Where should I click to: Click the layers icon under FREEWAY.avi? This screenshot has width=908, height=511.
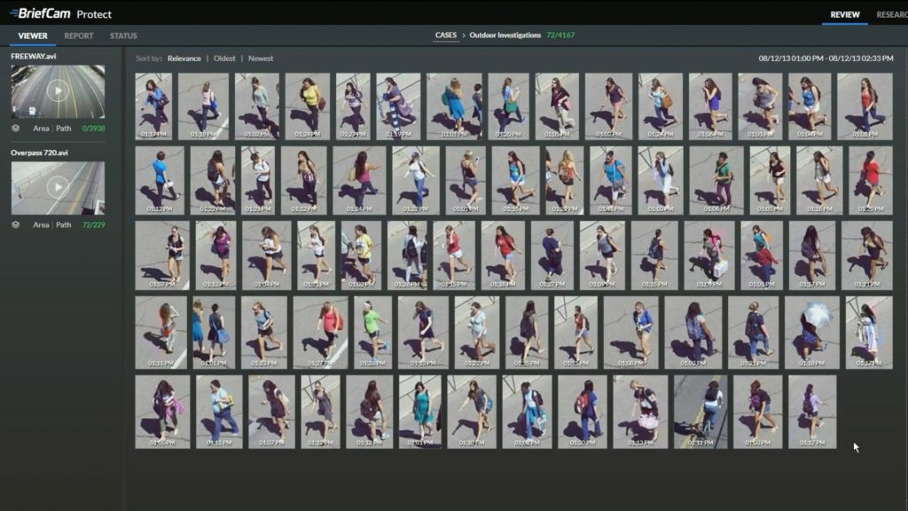click(16, 128)
